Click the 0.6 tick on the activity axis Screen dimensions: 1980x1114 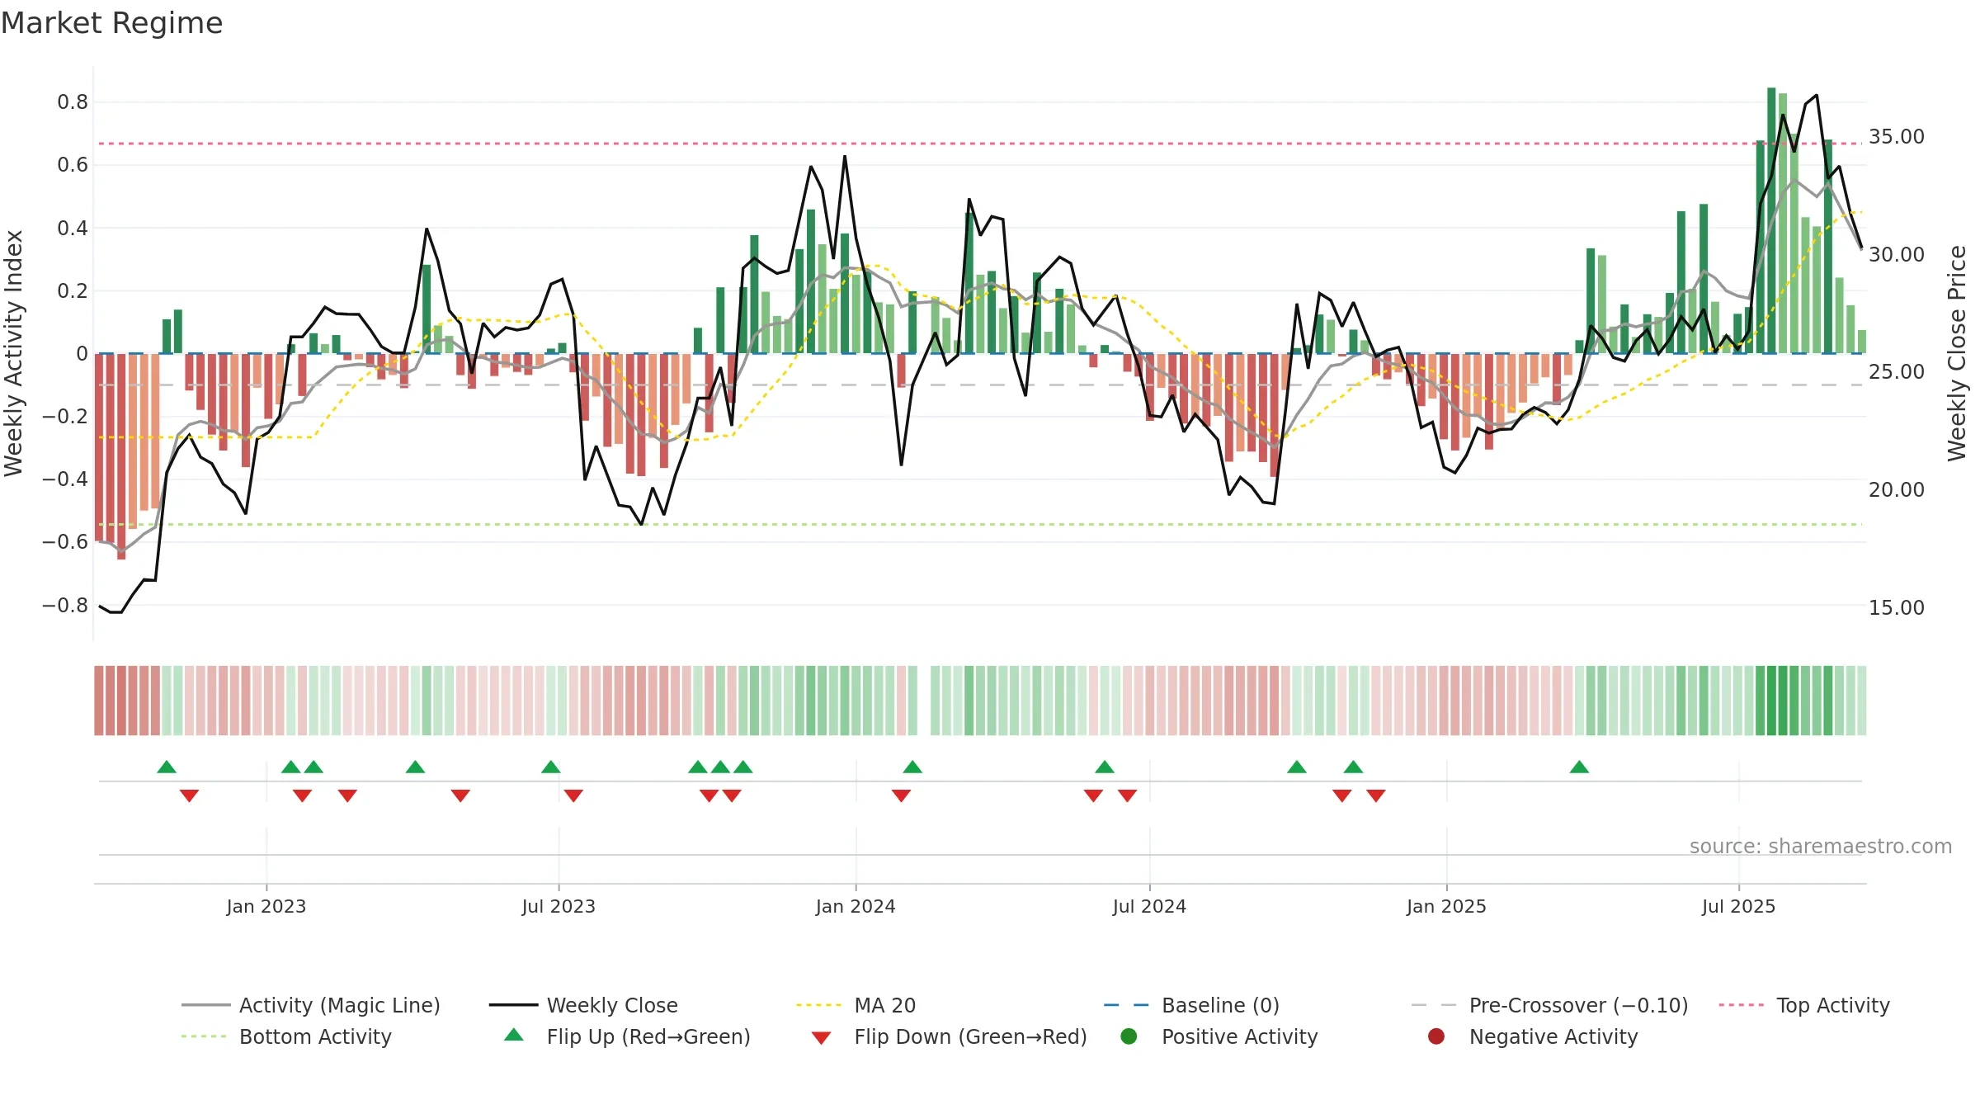click(x=73, y=165)
